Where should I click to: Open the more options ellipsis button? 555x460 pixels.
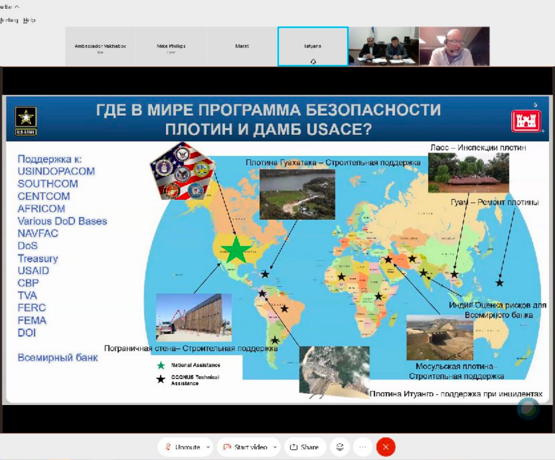tap(363, 447)
